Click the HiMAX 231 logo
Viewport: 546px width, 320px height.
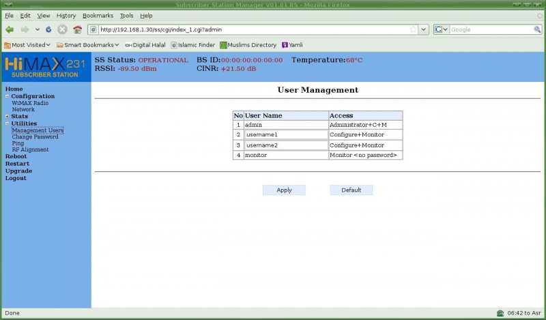coord(45,68)
